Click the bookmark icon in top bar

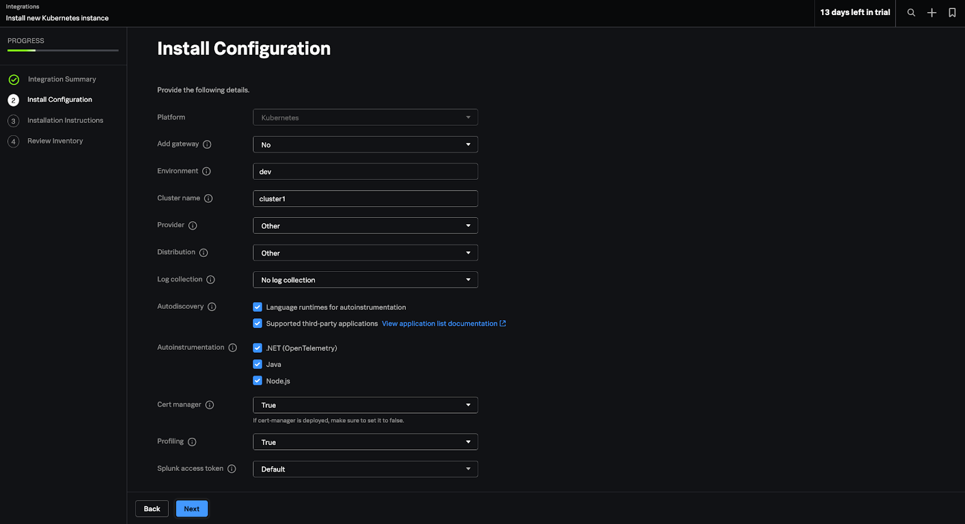click(x=952, y=13)
